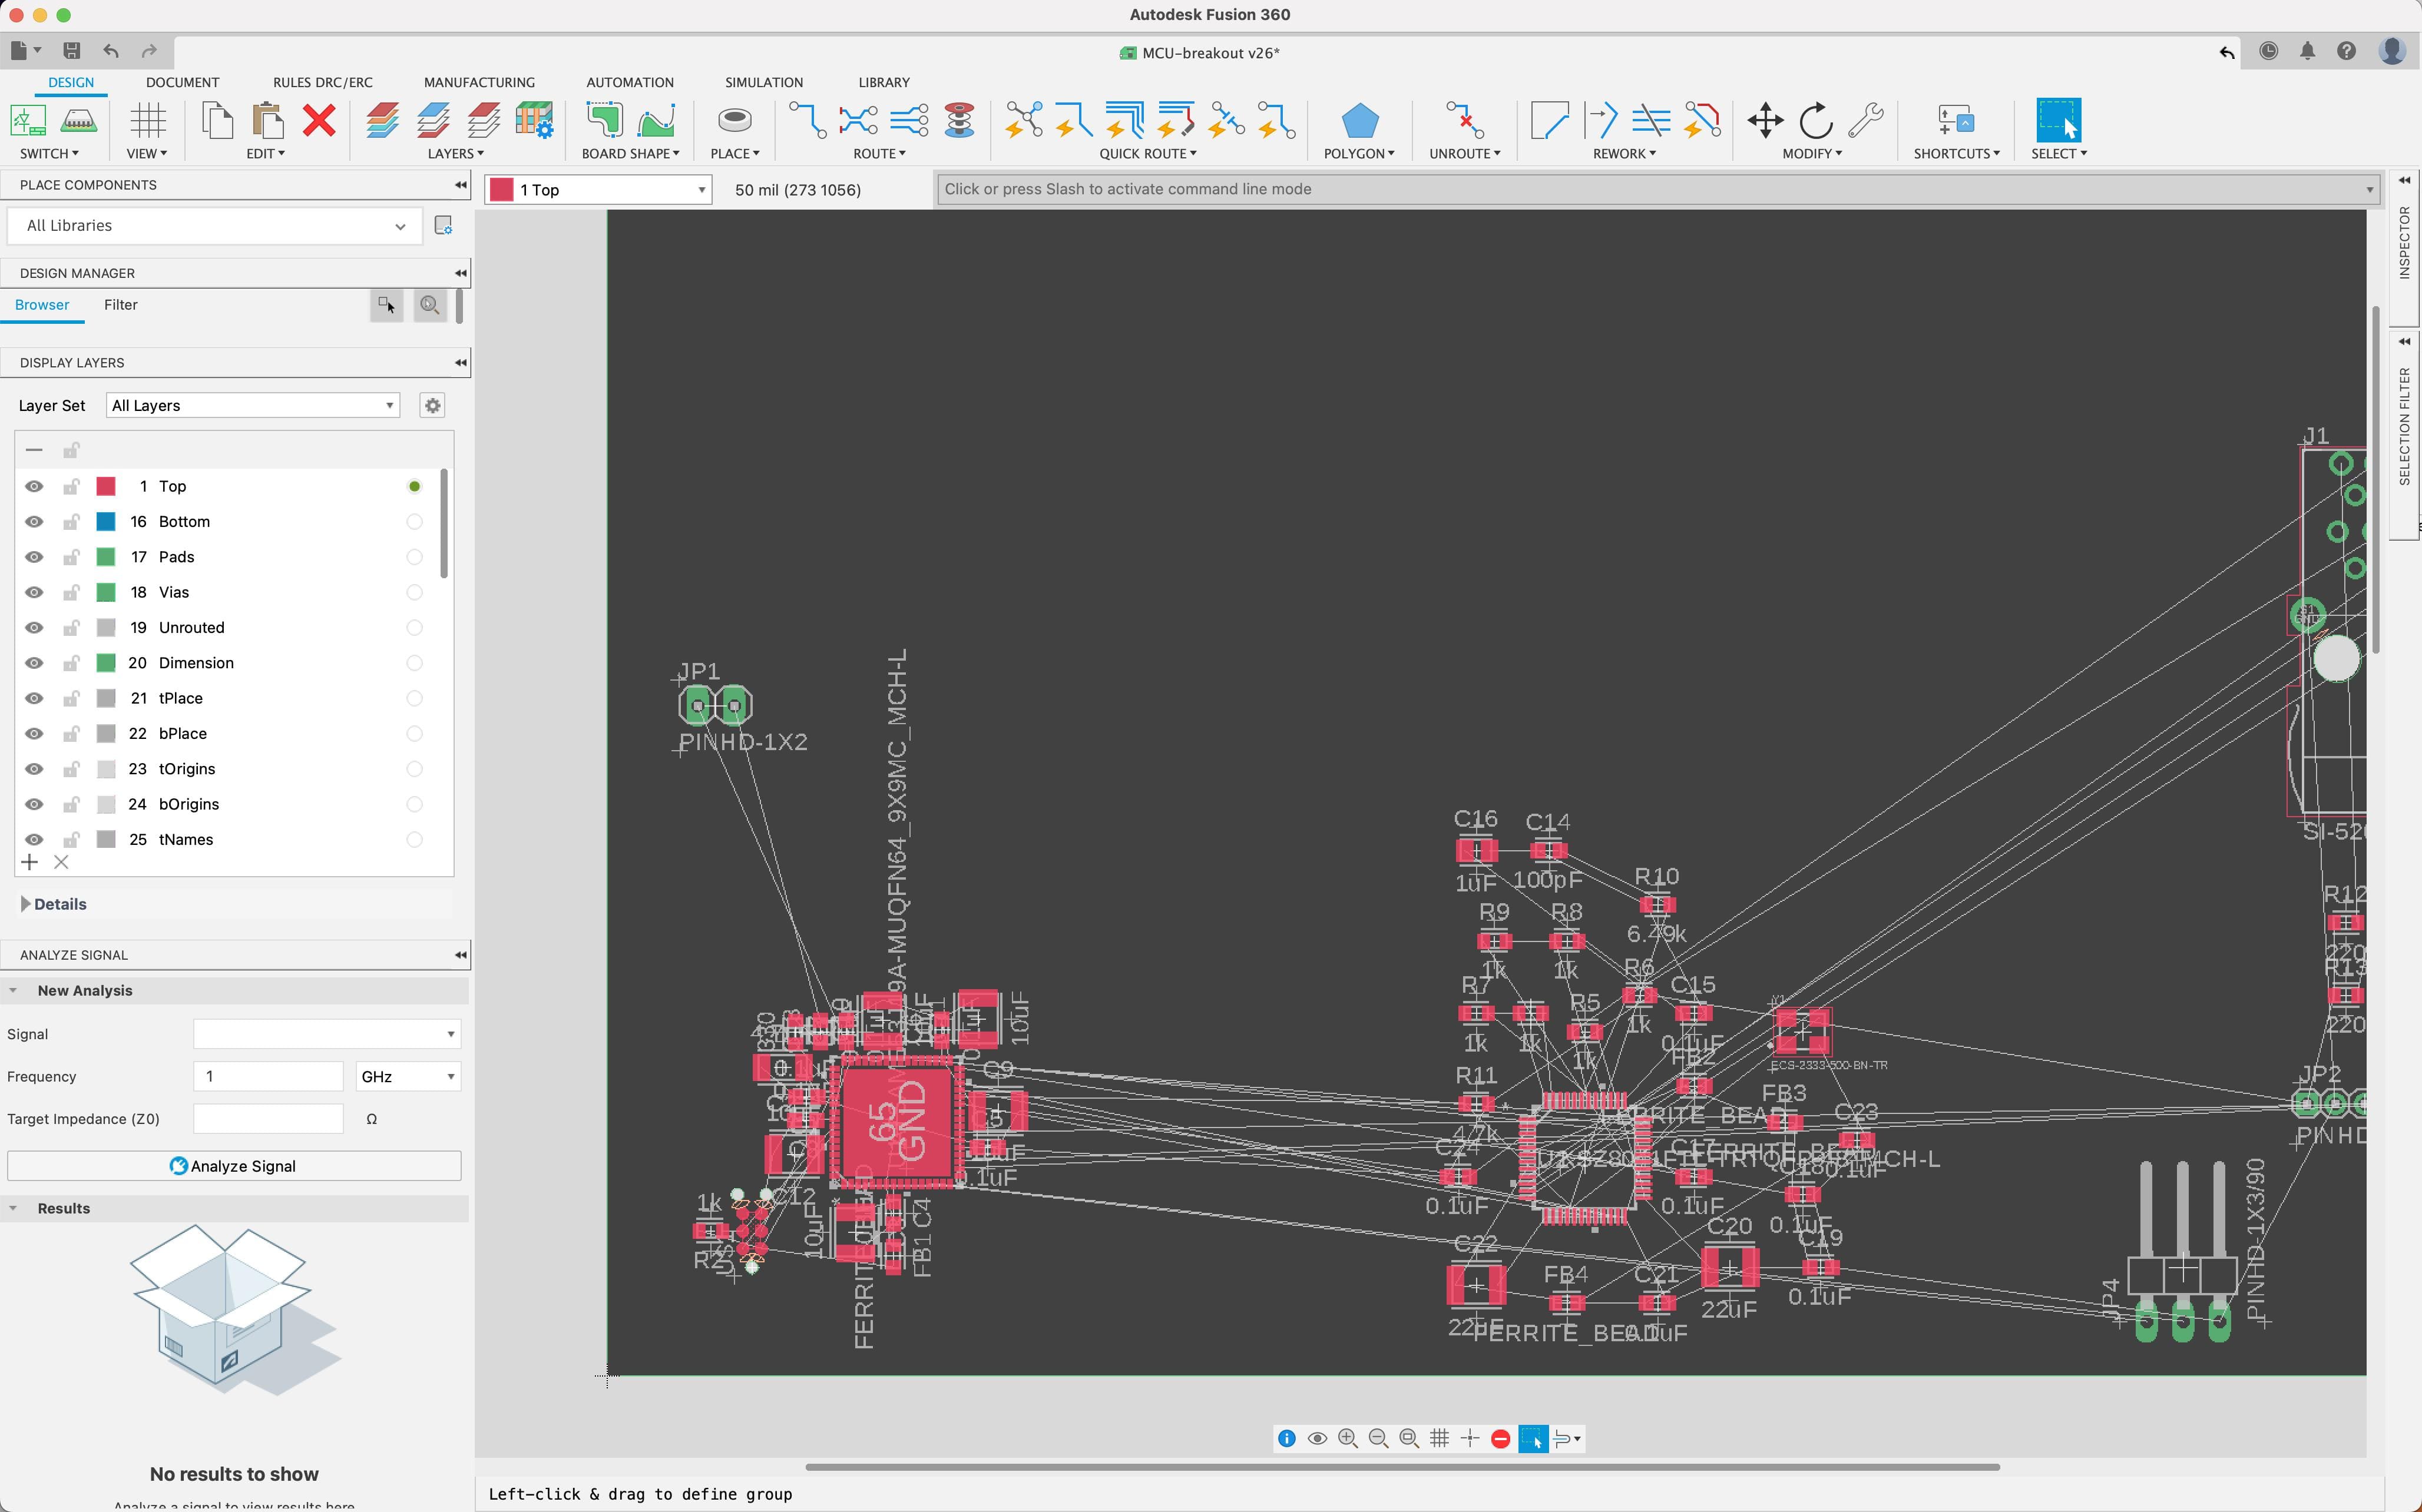This screenshot has height=1512, width=2422.
Task: Switch to the Filter tab in Design Manager
Action: point(120,305)
